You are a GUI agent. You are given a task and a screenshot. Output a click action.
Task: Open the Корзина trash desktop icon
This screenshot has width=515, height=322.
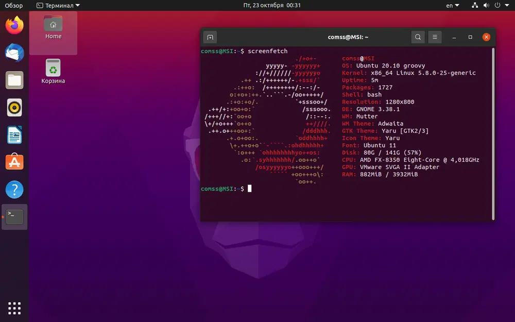click(53, 72)
